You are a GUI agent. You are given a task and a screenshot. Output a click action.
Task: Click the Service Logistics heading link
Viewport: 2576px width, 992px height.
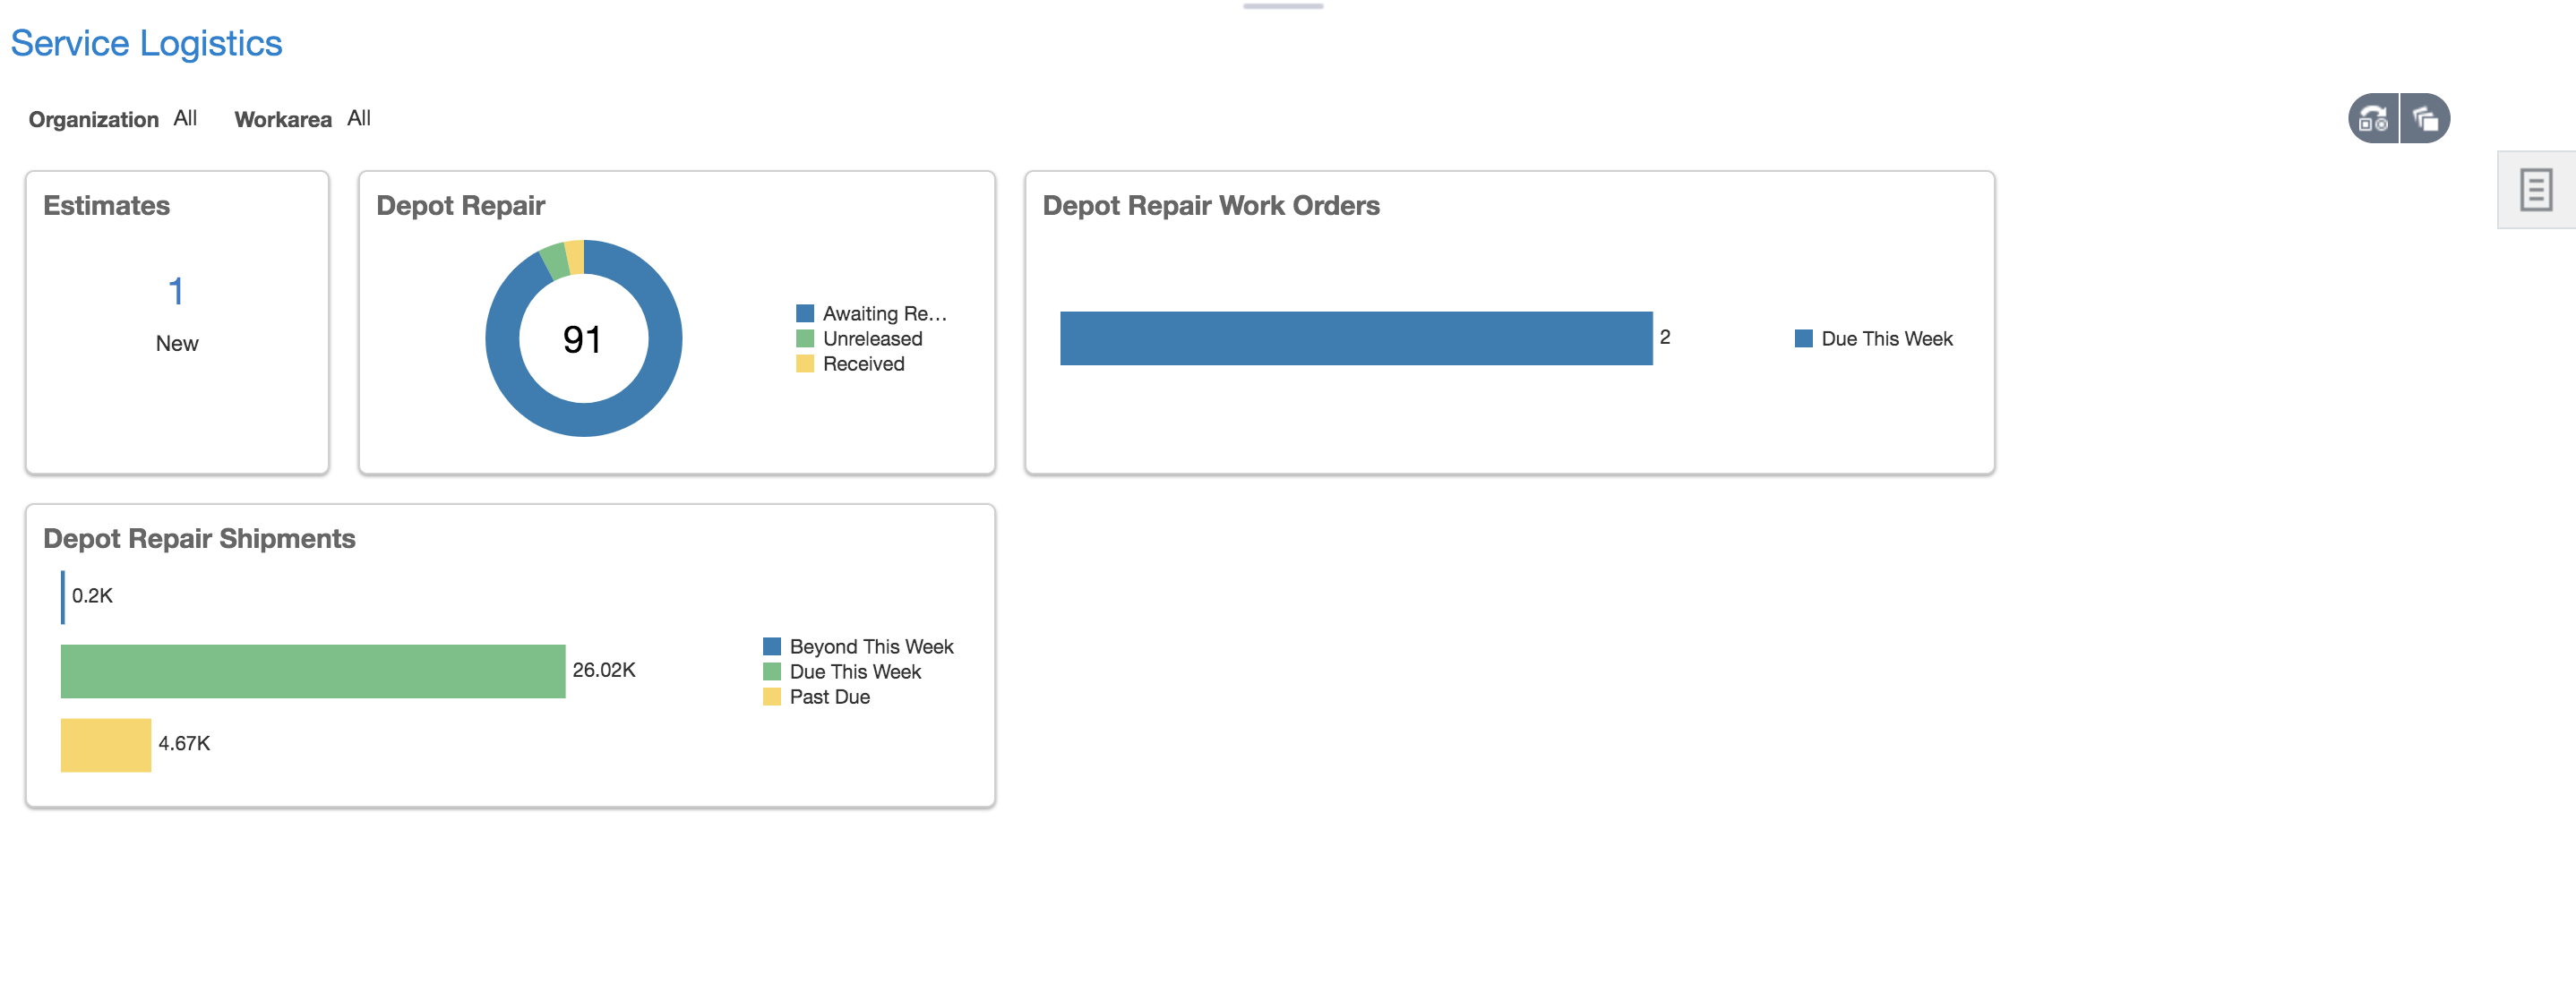(x=147, y=44)
